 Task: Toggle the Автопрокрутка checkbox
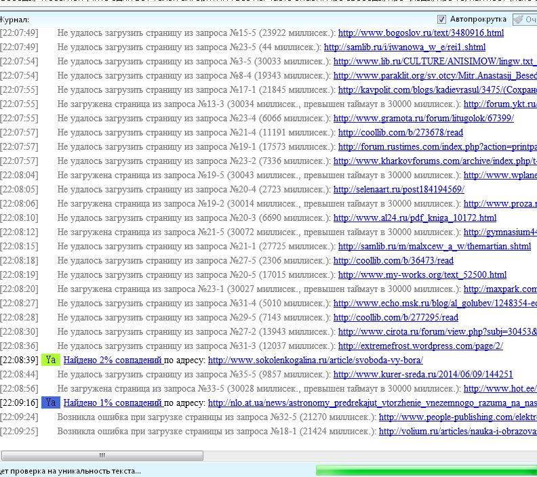point(442,20)
